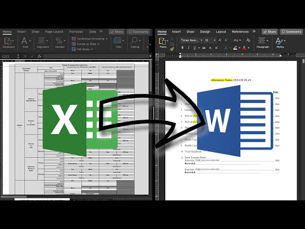
Task: Toggle Underline formatting in Word
Action: point(194,48)
